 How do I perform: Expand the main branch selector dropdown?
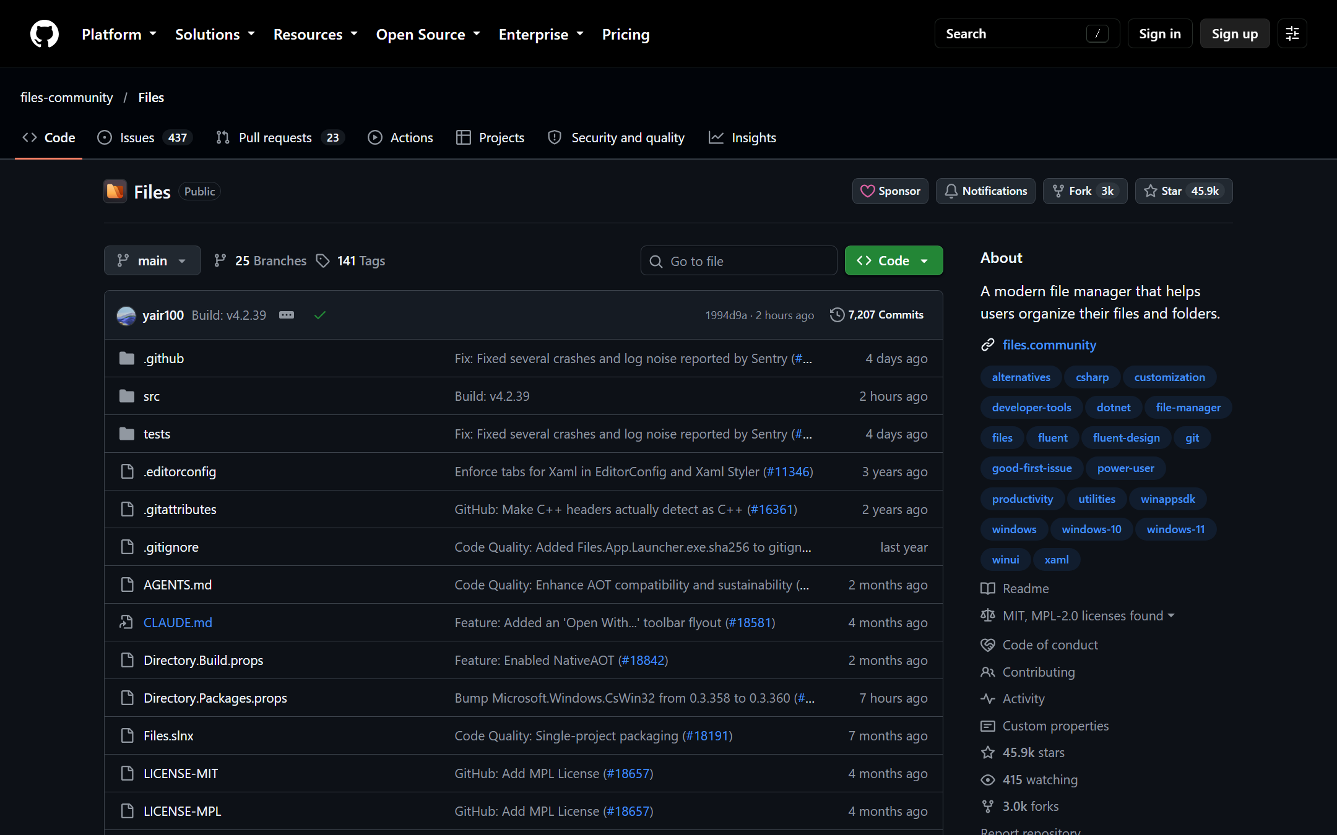point(152,261)
